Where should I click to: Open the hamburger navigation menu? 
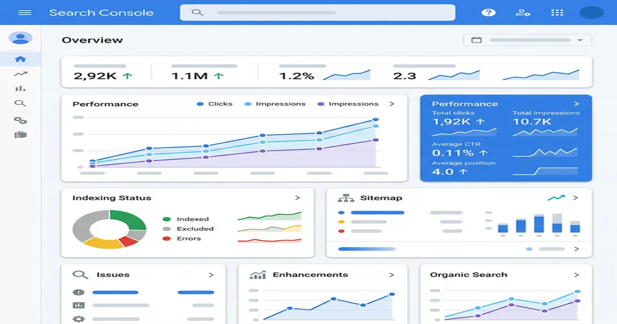coord(25,13)
